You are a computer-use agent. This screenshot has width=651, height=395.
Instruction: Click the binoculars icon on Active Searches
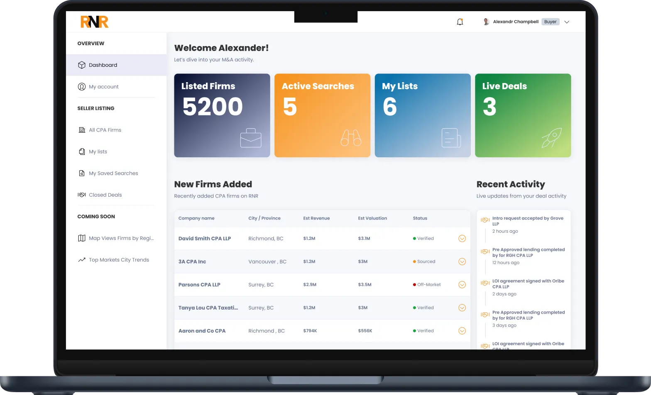tap(351, 138)
